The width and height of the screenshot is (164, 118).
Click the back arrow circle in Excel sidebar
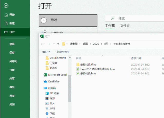click(6, 6)
